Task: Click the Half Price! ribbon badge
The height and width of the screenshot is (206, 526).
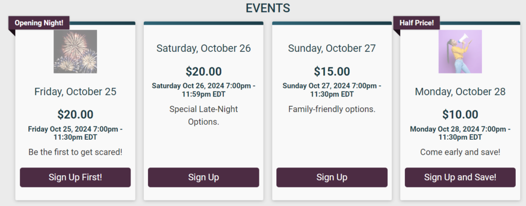Action: tap(416, 23)
